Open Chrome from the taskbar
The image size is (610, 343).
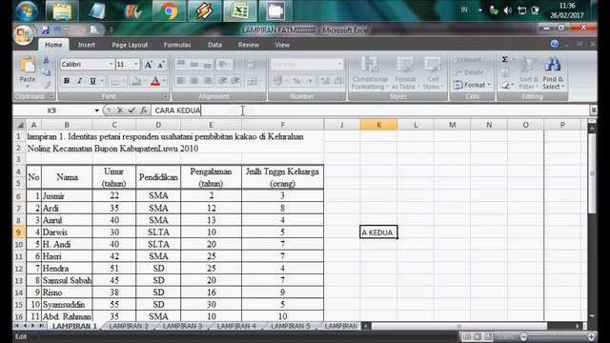coord(170,11)
